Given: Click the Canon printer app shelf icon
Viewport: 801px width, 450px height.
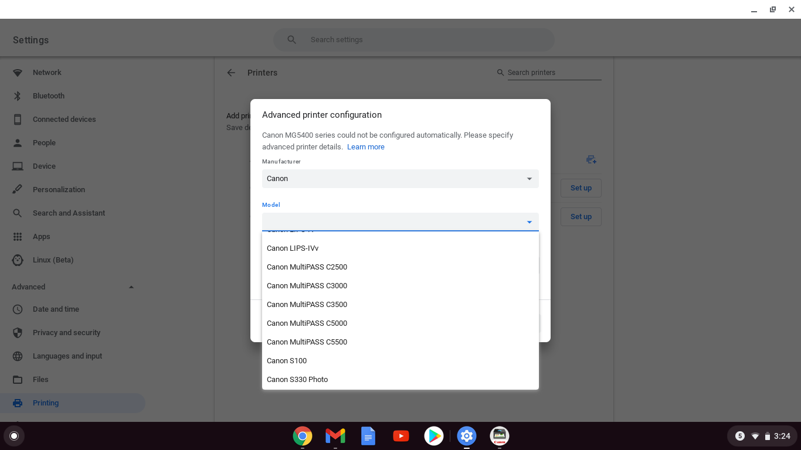Looking at the screenshot, I should [x=500, y=436].
